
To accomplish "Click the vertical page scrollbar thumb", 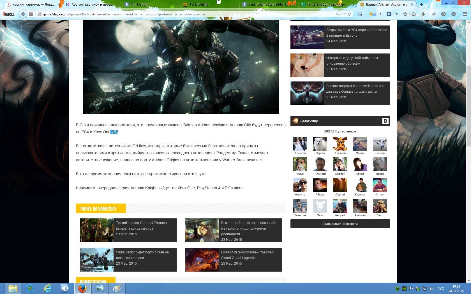I will click(x=468, y=106).
